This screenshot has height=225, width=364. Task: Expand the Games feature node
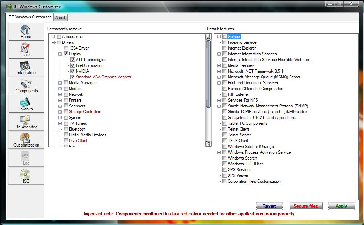click(x=219, y=37)
